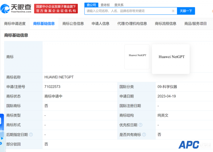This screenshot has width=213, height=152.
Task: Click the small Huawei NetGPT trademark thumbnail
Action: (137, 55)
